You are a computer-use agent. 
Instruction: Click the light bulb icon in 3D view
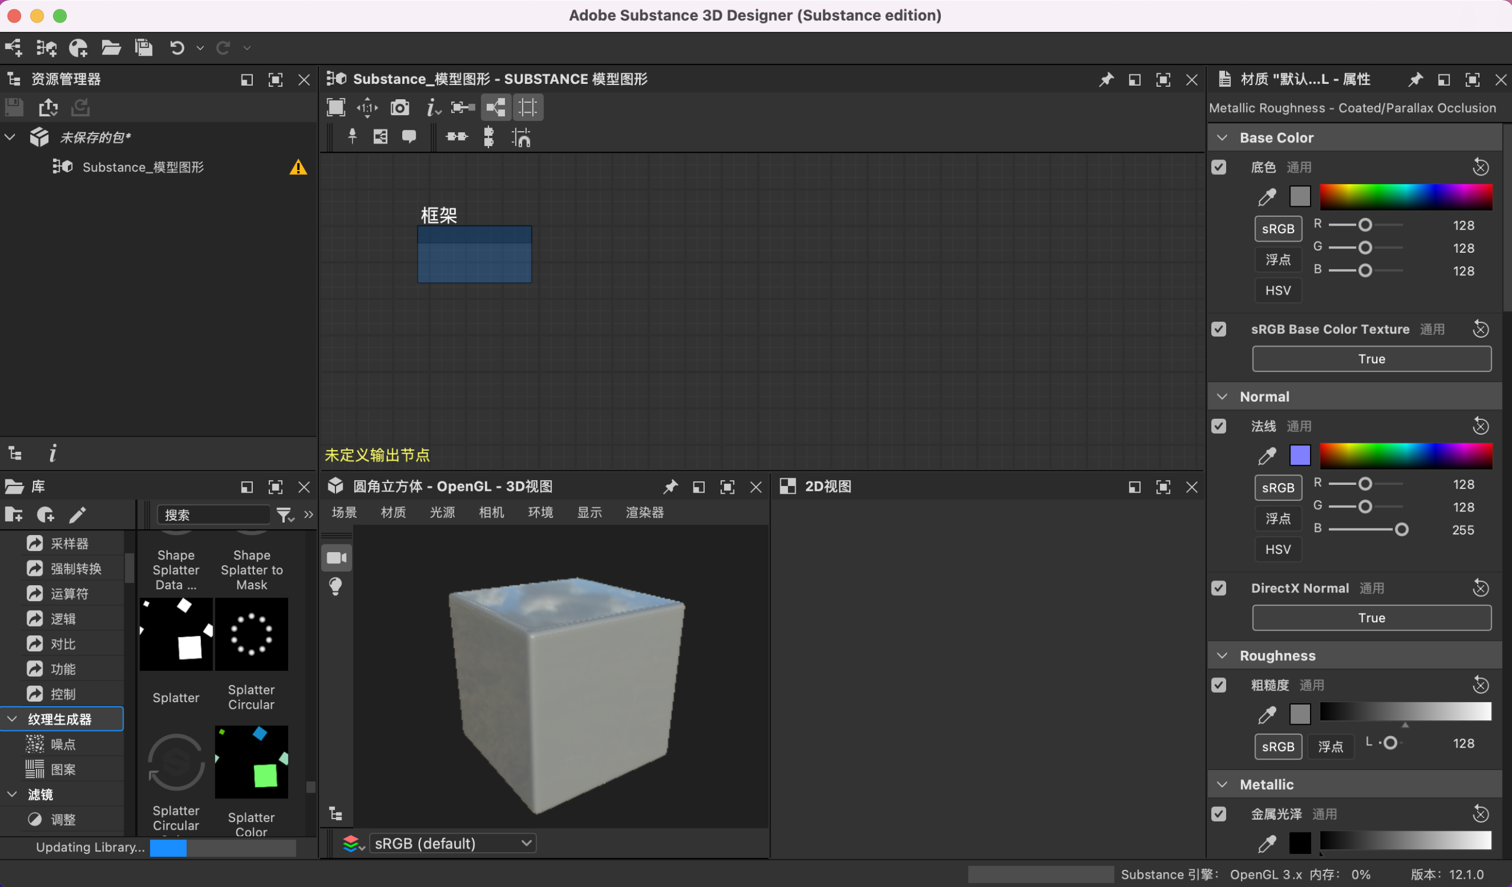pos(336,586)
